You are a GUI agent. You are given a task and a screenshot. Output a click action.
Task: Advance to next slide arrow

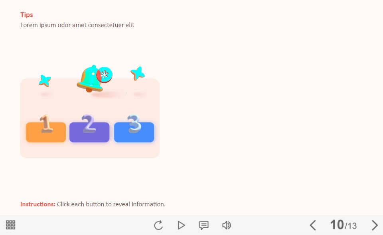375,225
